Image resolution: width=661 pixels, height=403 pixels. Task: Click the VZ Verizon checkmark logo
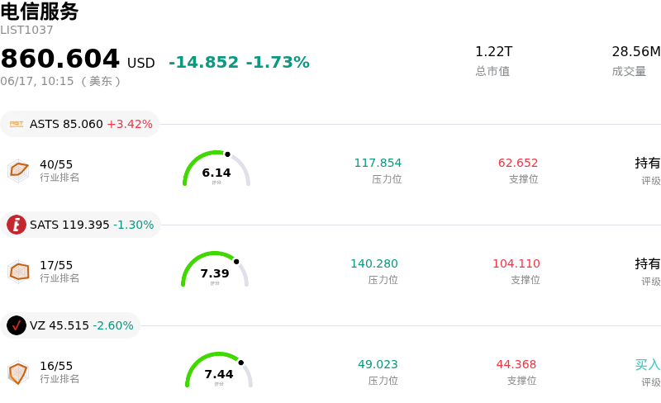[x=17, y=325]
